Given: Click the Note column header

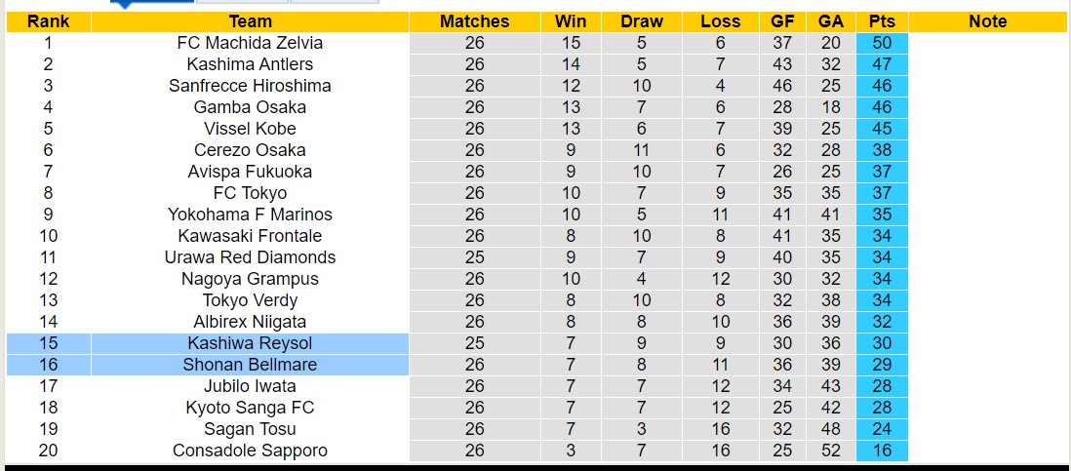Looking at the screenshot, I should (x=987, y=21).
